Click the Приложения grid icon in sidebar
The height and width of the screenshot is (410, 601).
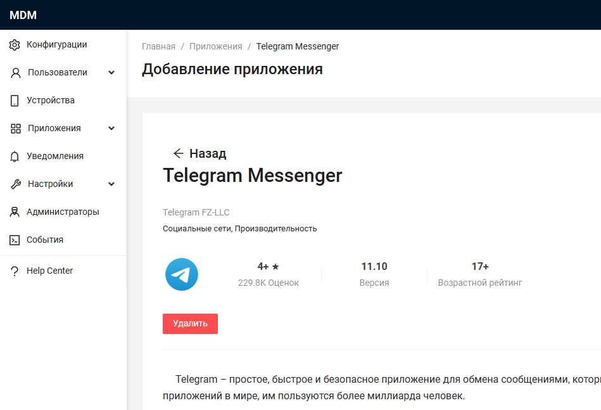coord(16,129)
